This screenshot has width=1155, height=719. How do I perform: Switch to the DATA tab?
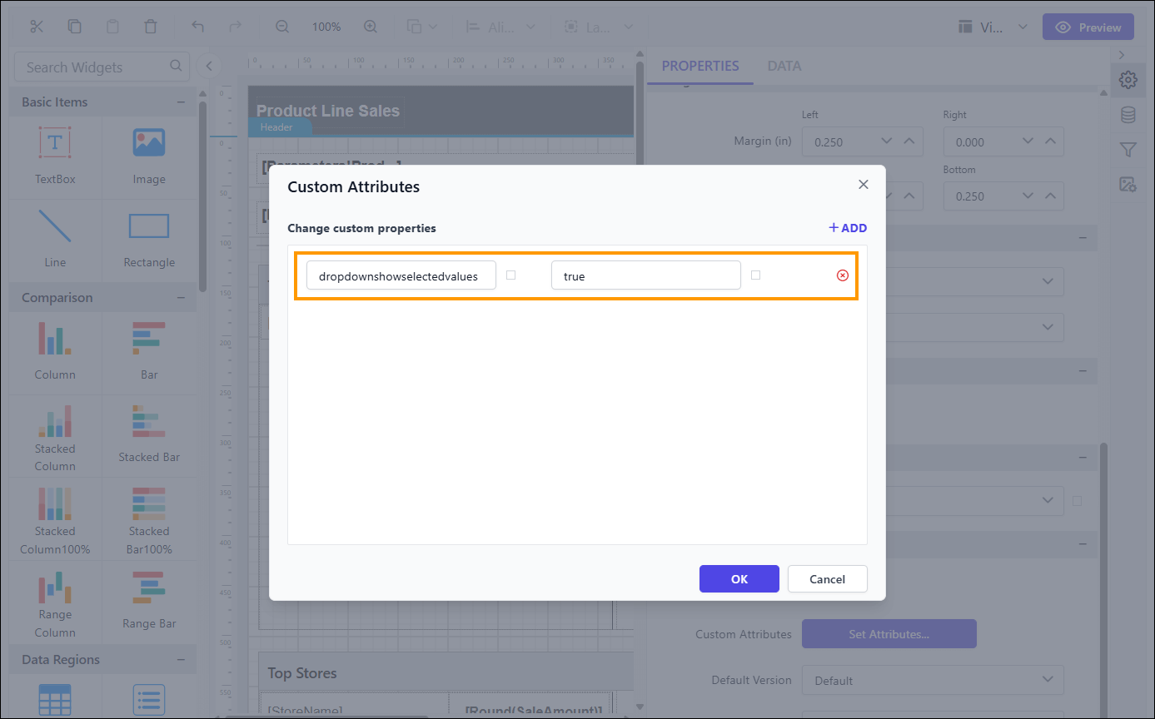(x=784, y=65)
